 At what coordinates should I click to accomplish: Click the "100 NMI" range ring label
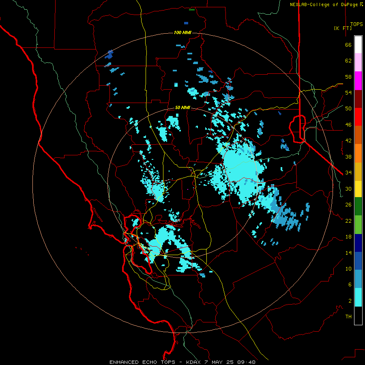[182, 32]
